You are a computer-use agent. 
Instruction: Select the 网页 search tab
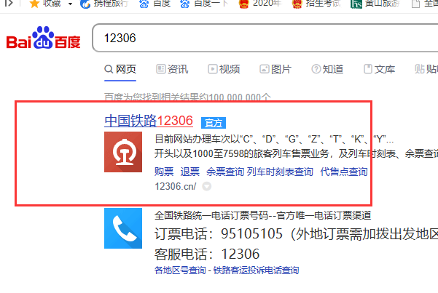(120, 69)
